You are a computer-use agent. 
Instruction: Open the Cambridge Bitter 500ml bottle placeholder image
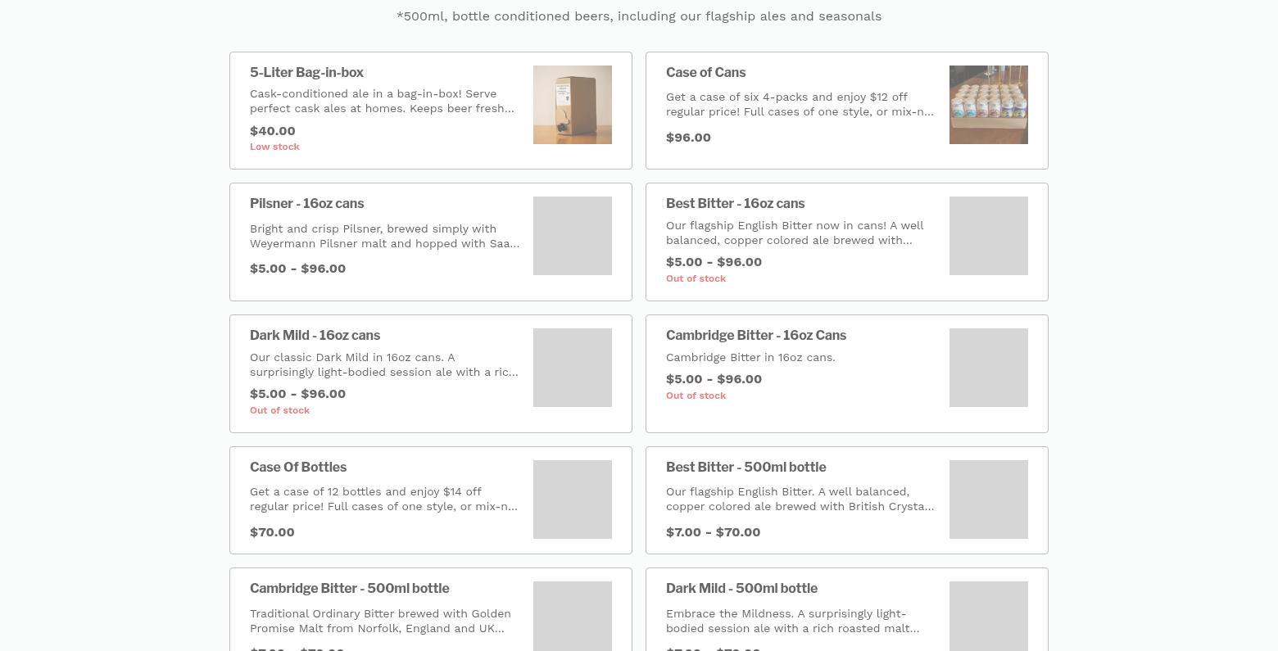(x=573, y=616)
